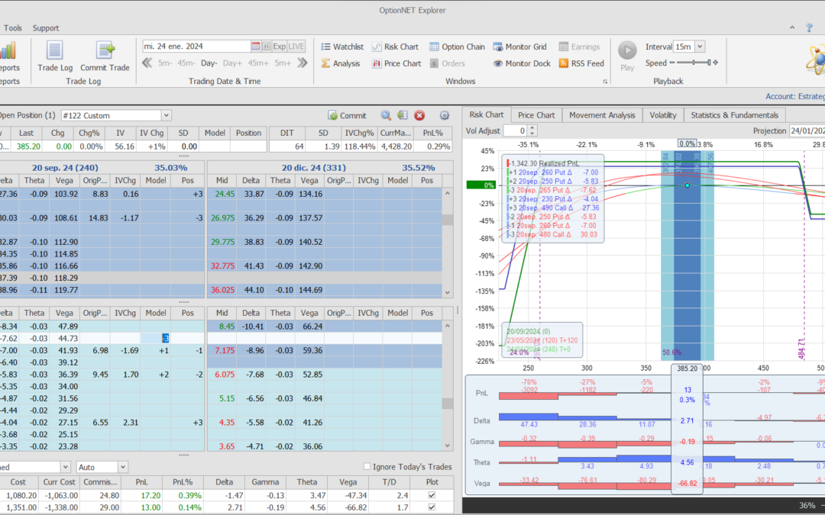Viewport: 825px width, 515px height.
Task: Open the Watchlist window
Action: tap(341, 47)
